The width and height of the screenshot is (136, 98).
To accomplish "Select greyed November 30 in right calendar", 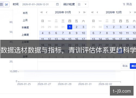I will point(100,27).
